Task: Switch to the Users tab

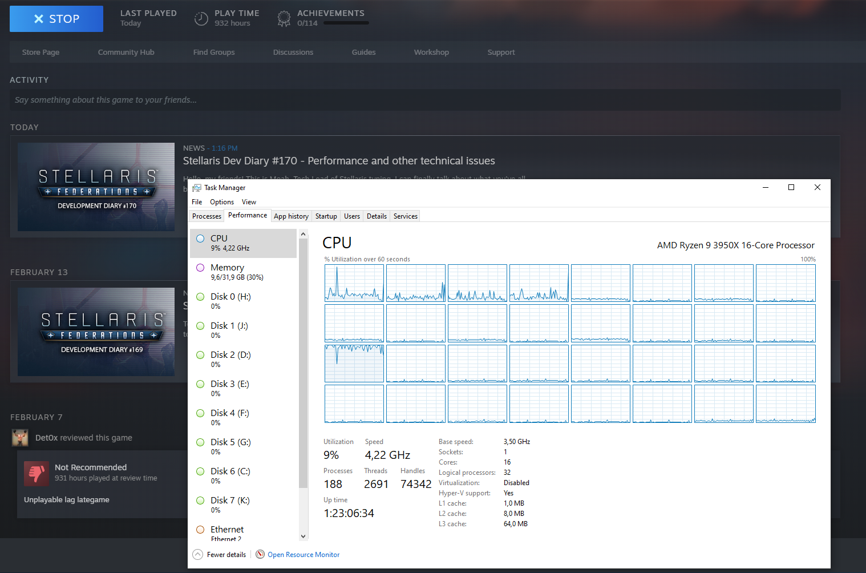Action: [352, 216]
